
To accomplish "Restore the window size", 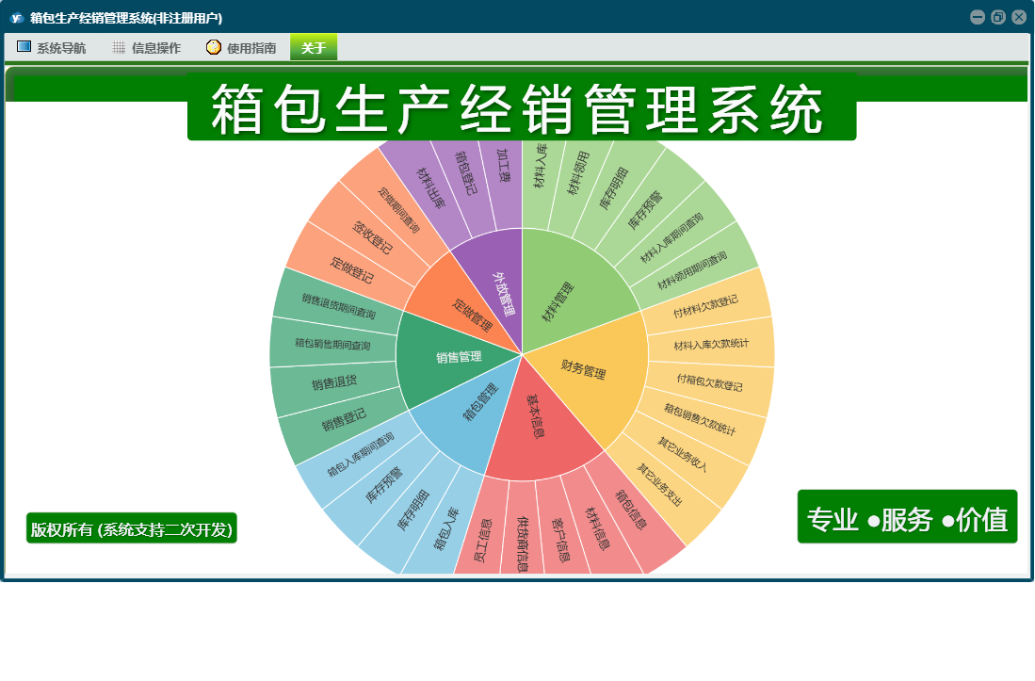I will (998, 17).
